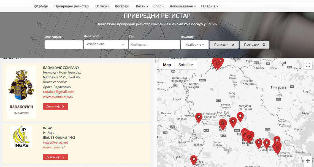Expand the Запошљавање menu
The width and height of the screenshot is (314, 167).
[182, 6]
